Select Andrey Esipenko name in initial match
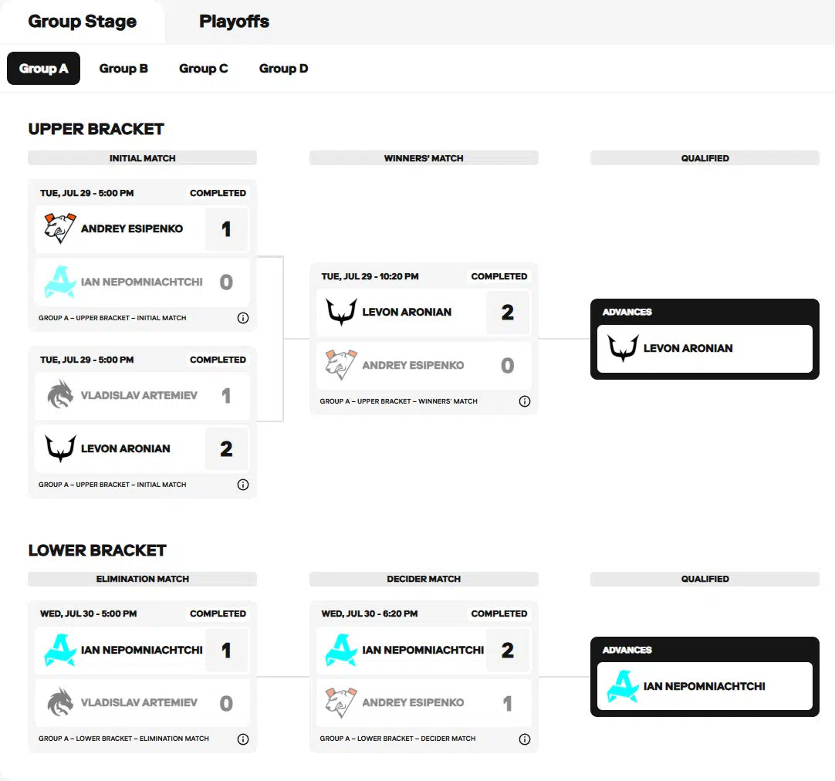 coord(132,228)
